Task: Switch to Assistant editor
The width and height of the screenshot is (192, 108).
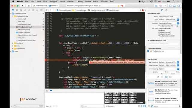Action: 160,6
